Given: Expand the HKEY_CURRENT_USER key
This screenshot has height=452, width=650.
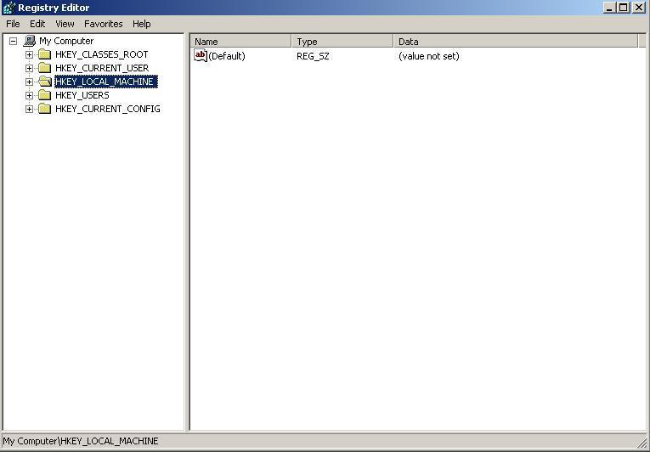Looking at the screenshot, I should click(x=29, y=69).
